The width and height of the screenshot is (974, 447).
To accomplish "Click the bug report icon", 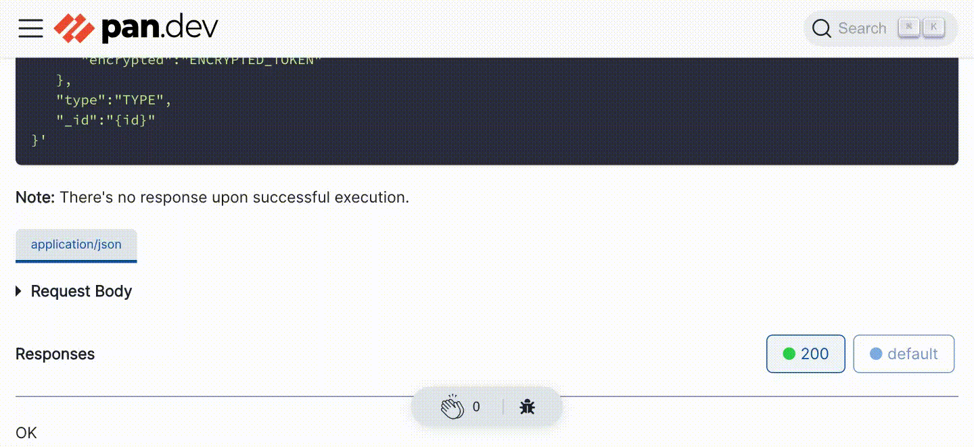I will pos(528,406).
